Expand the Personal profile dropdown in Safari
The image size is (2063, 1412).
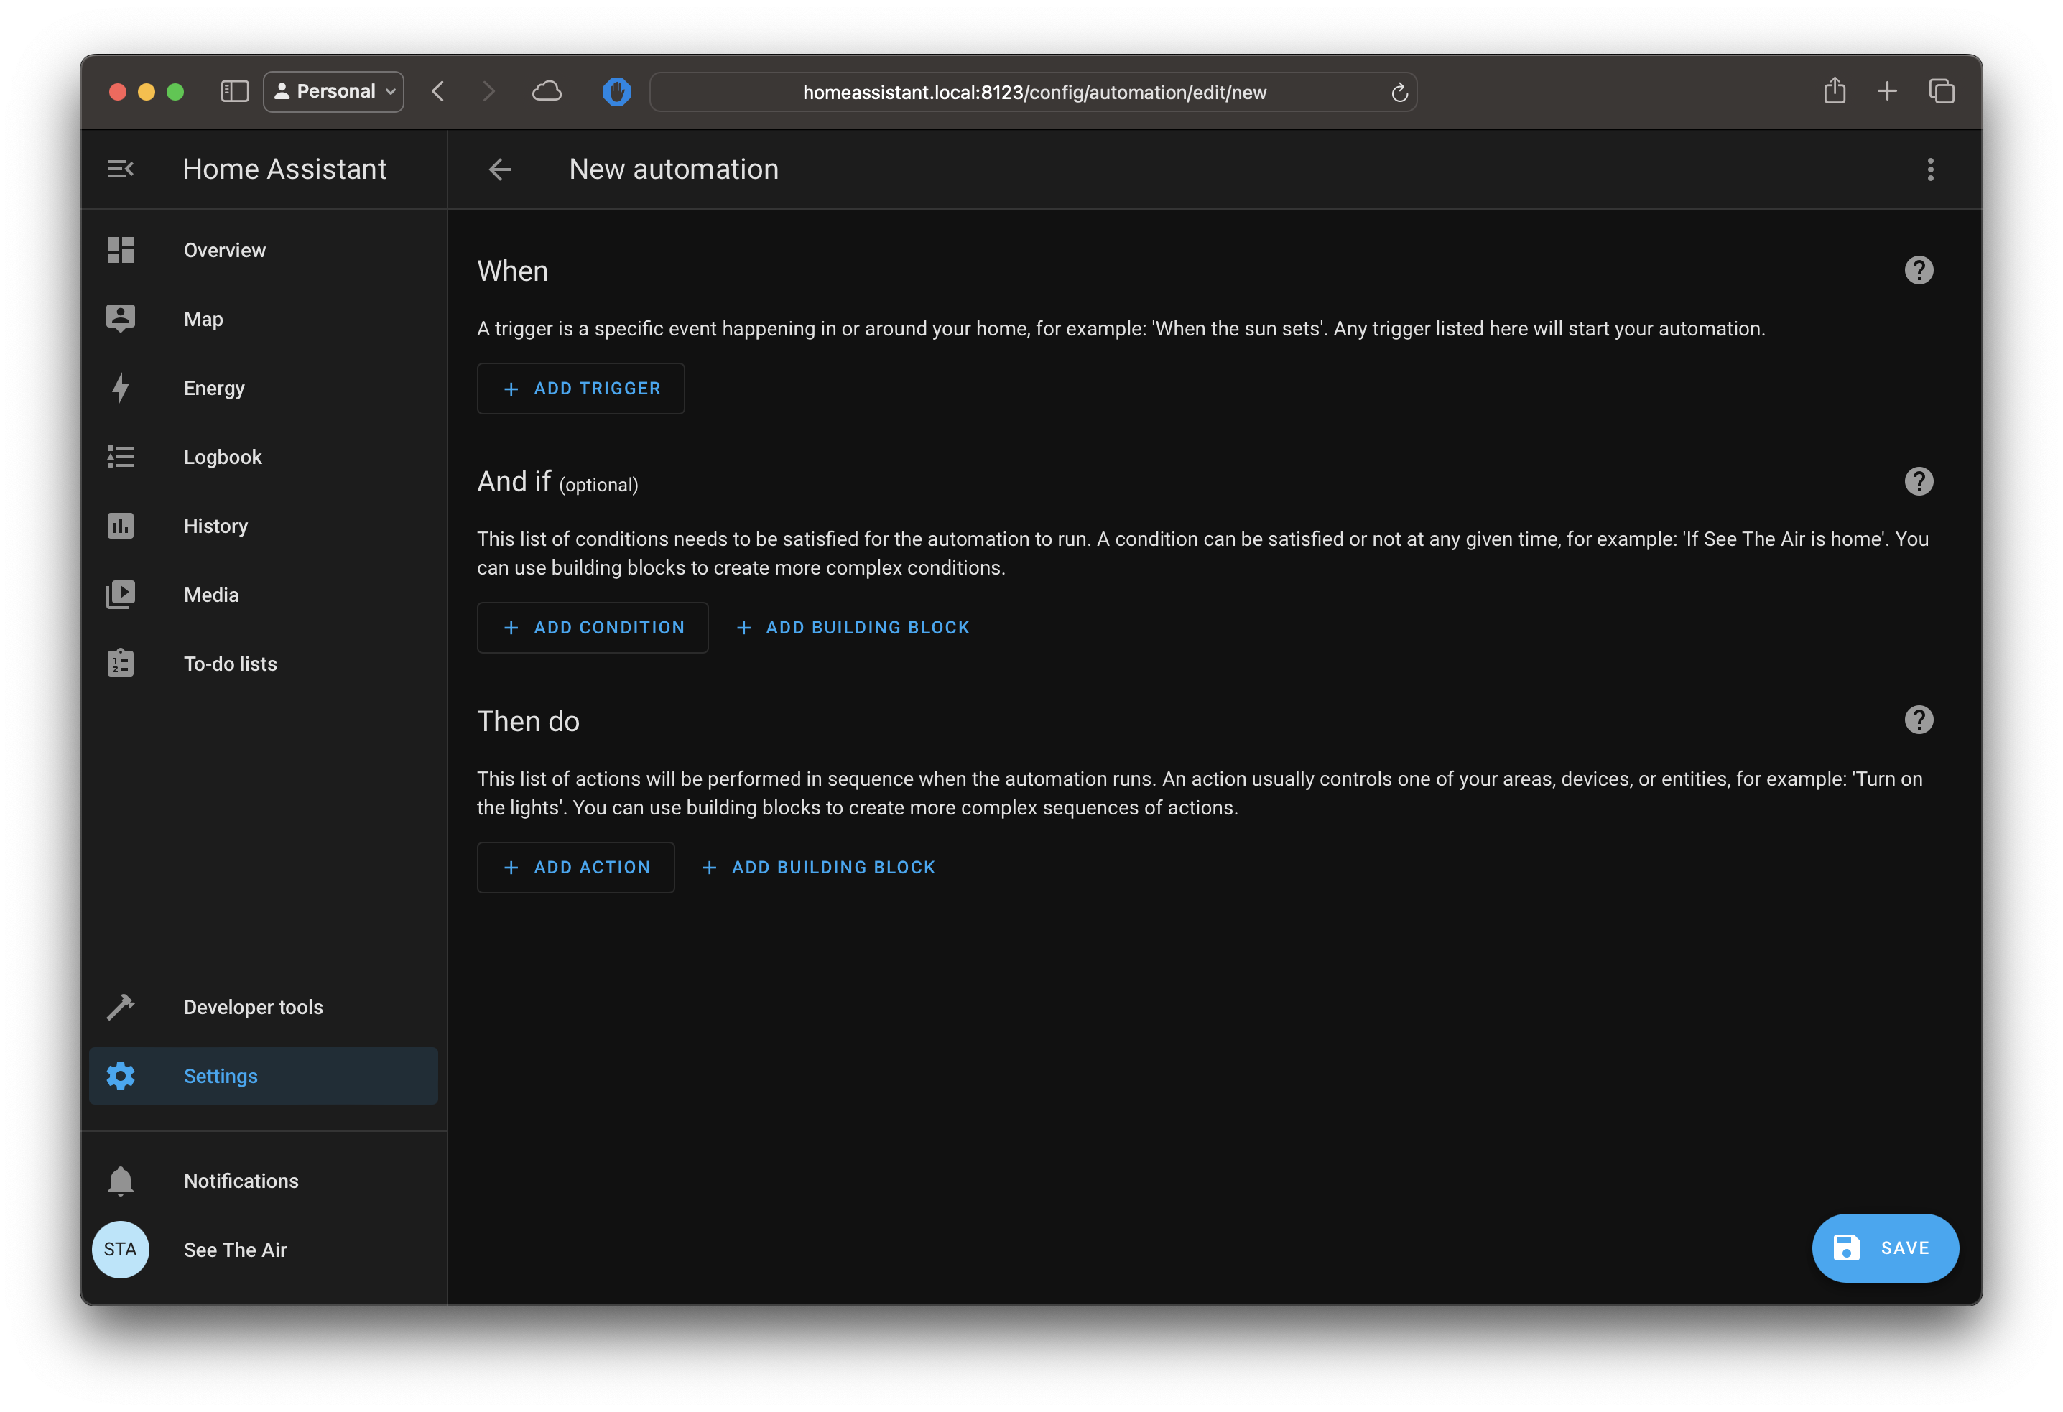(x=334, y=91)
